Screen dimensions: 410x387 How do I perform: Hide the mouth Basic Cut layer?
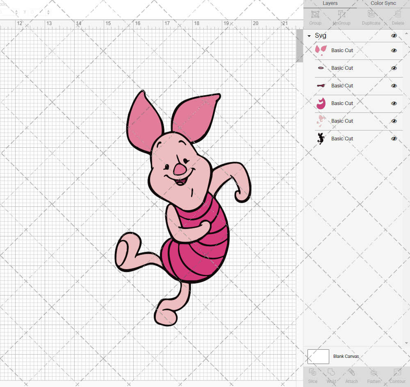(394, 86)
